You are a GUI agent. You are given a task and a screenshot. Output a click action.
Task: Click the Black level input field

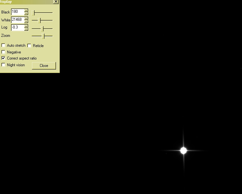[x=18, y=12]
